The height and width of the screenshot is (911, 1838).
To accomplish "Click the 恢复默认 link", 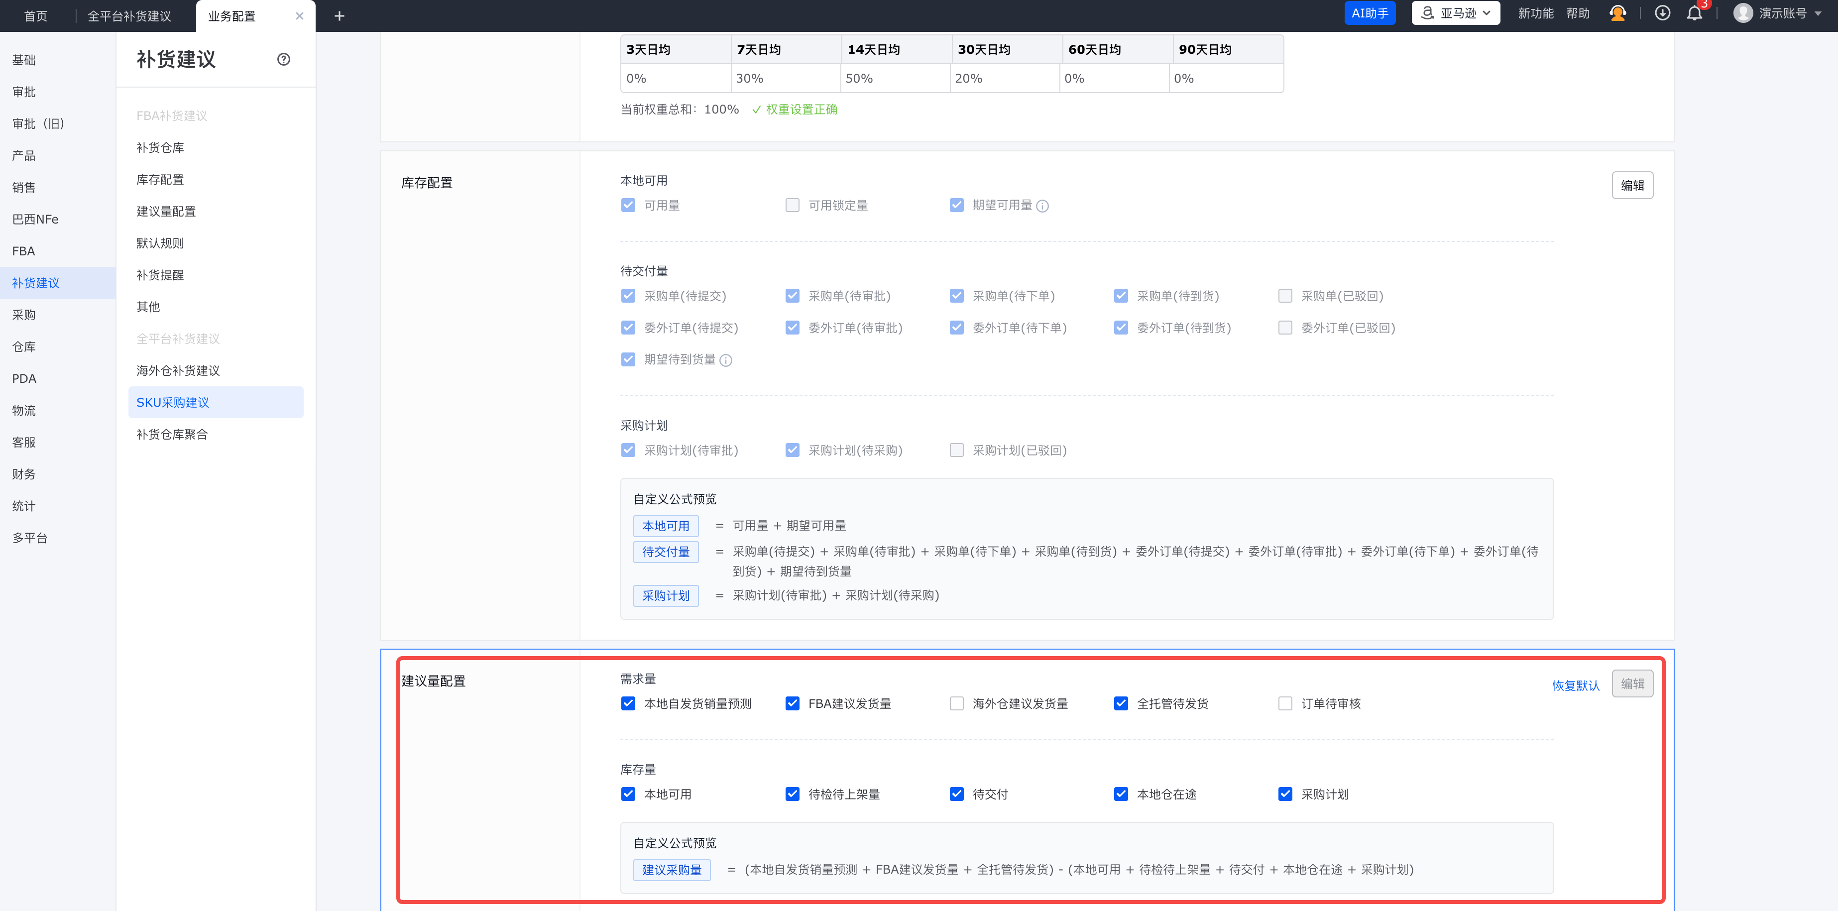I will pyautogui.click(x=1576, y=685).
